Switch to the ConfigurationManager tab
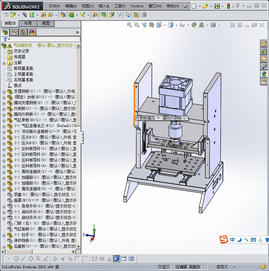 coord(23,32)
